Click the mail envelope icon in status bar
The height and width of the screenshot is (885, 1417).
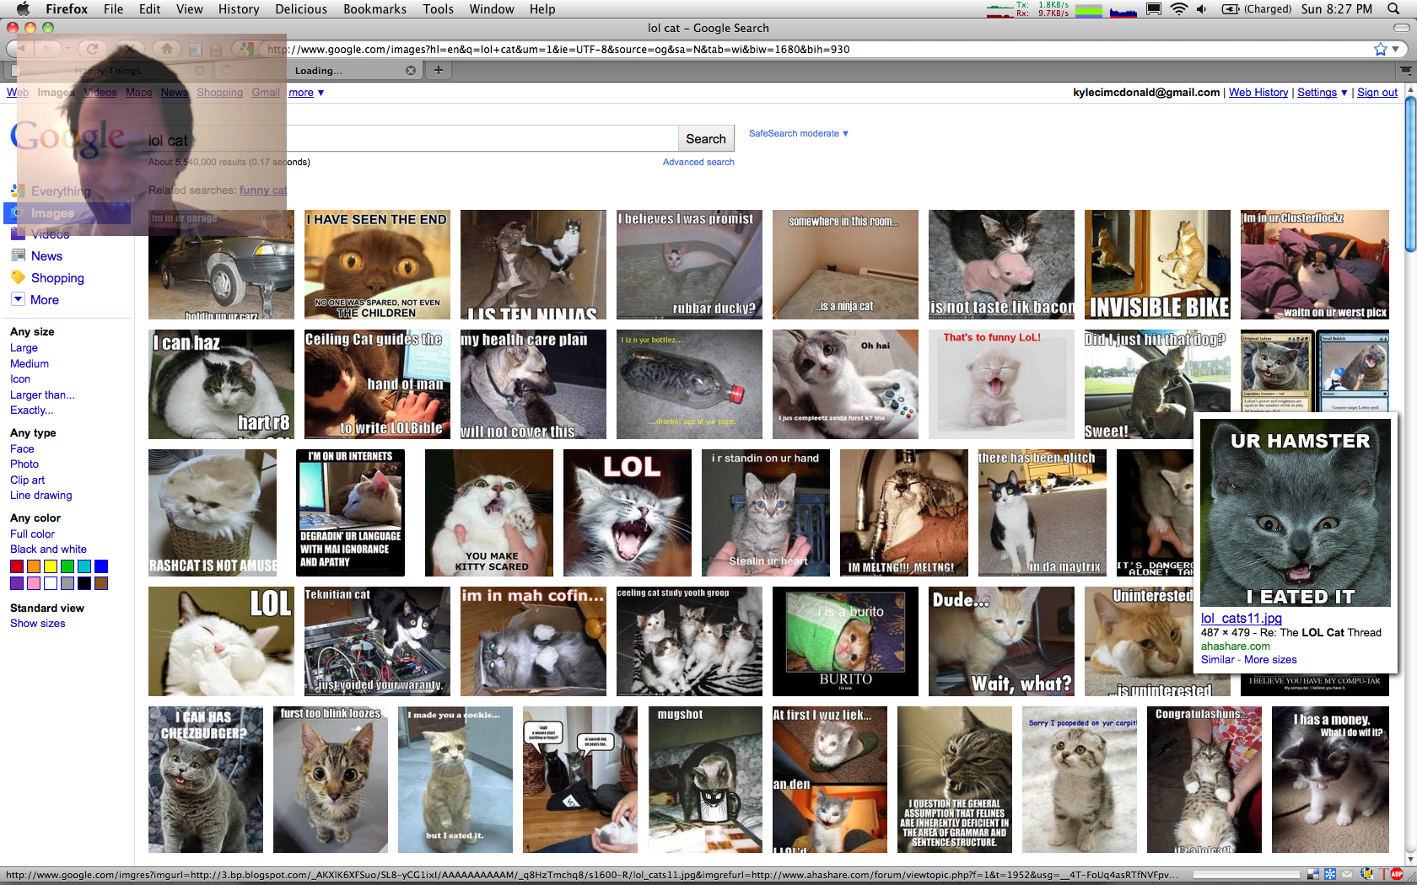(x=1347, y=874)
